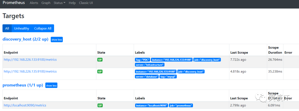299x111 pixels.
Task: Collapse prometheus group with show less
Action: tap(51, 86)
